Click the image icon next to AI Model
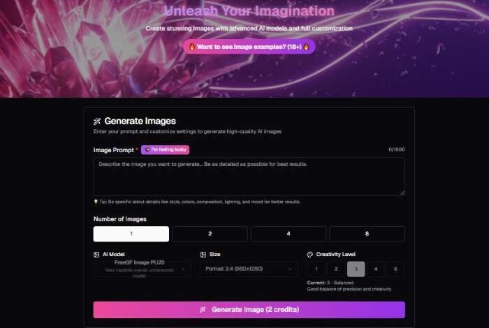Screen dimensions: 489x328 click(x=96, y=255)
